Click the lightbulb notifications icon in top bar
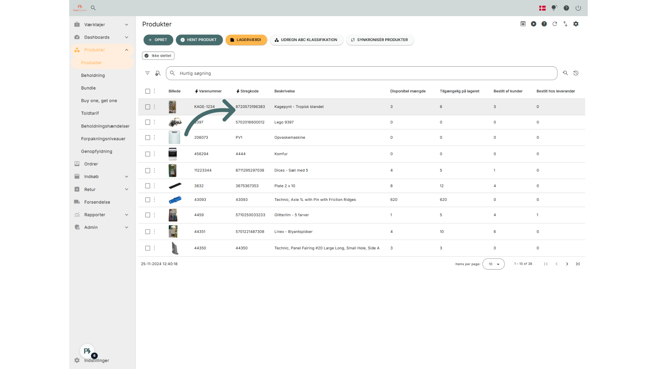Image resolution: width=657 pixels, height=369 pixels. point(554,8)
